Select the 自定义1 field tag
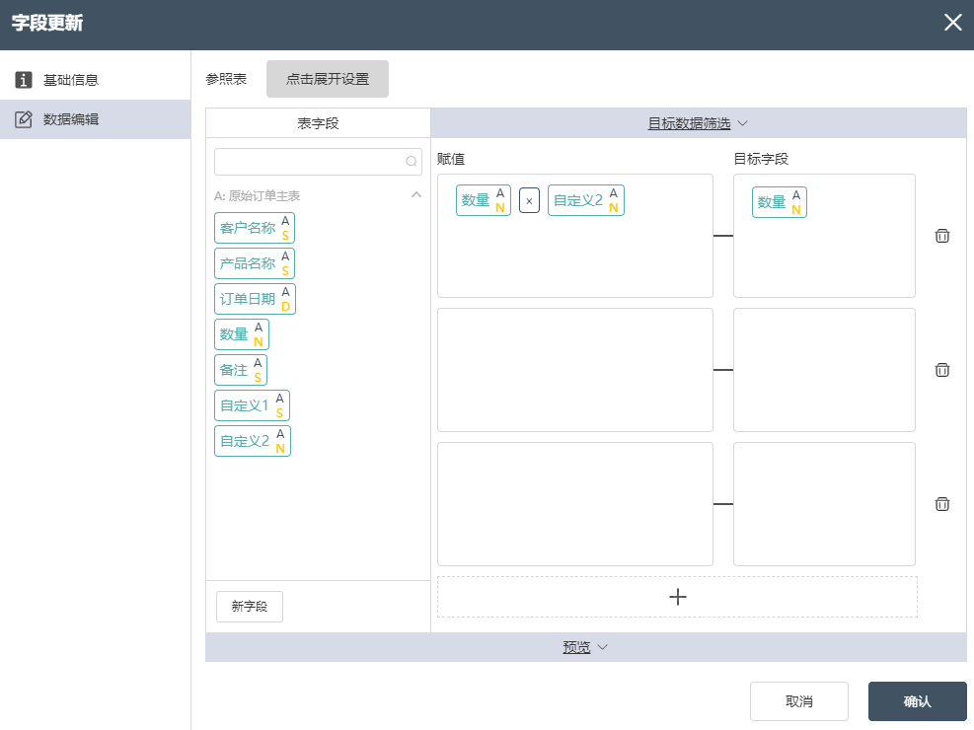 [252, 405]
